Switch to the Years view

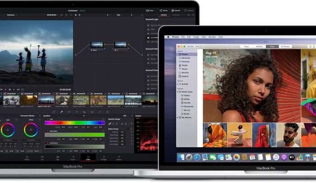[246, 46]
